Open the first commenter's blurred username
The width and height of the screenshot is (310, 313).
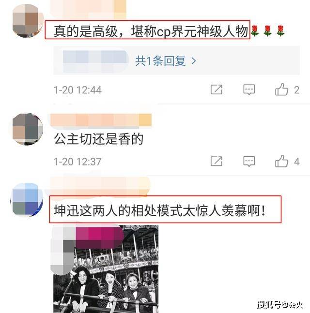(88, 8)
